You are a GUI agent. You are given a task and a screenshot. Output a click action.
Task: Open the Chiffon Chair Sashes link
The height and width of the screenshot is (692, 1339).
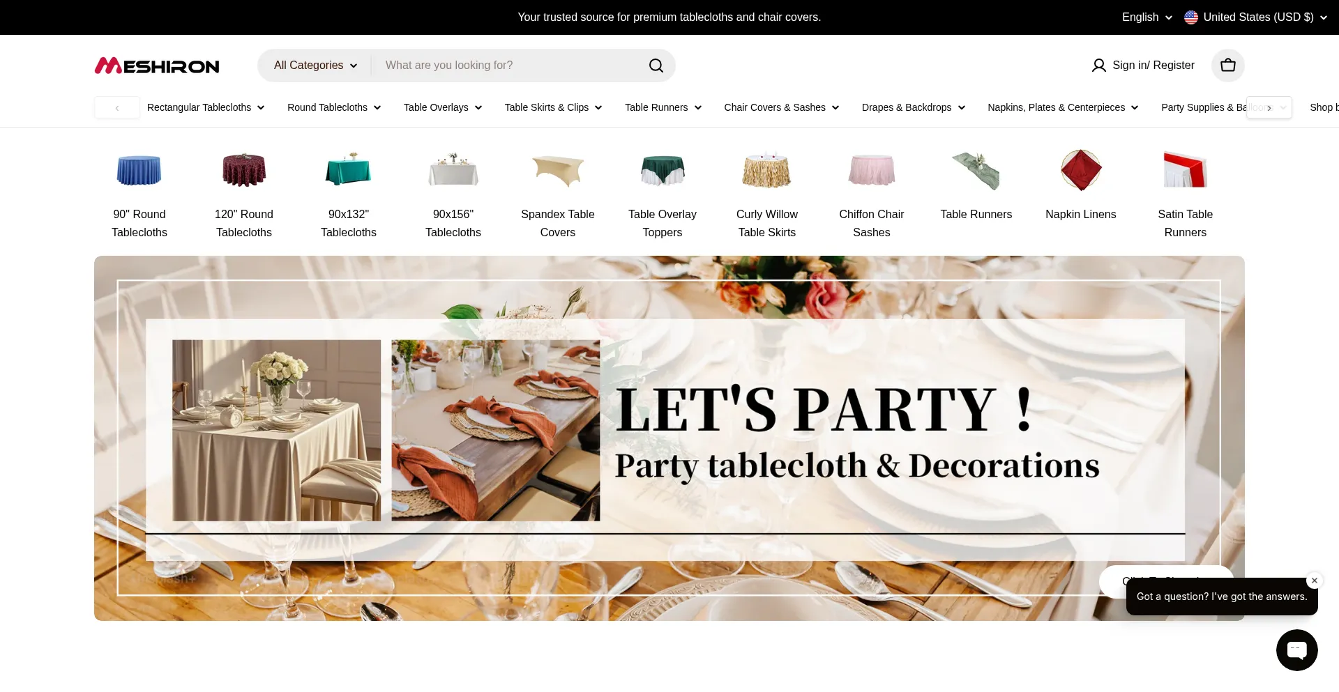click(872, 223)
